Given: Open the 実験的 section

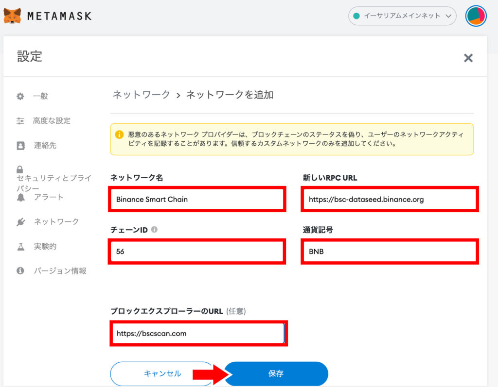Looking at the screenshot, I should [x=45, y=247].
